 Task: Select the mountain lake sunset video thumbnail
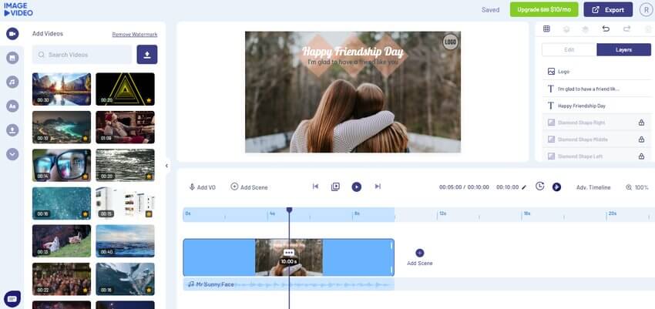[62, 89]
